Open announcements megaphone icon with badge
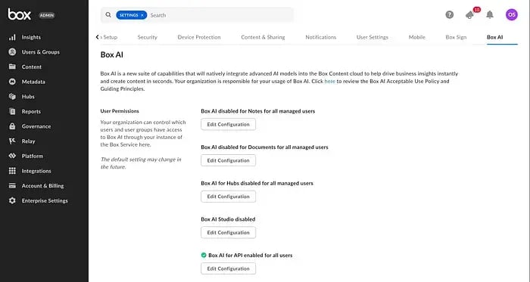This screenshot has width=530, height=282. click(x=470, y=14)
